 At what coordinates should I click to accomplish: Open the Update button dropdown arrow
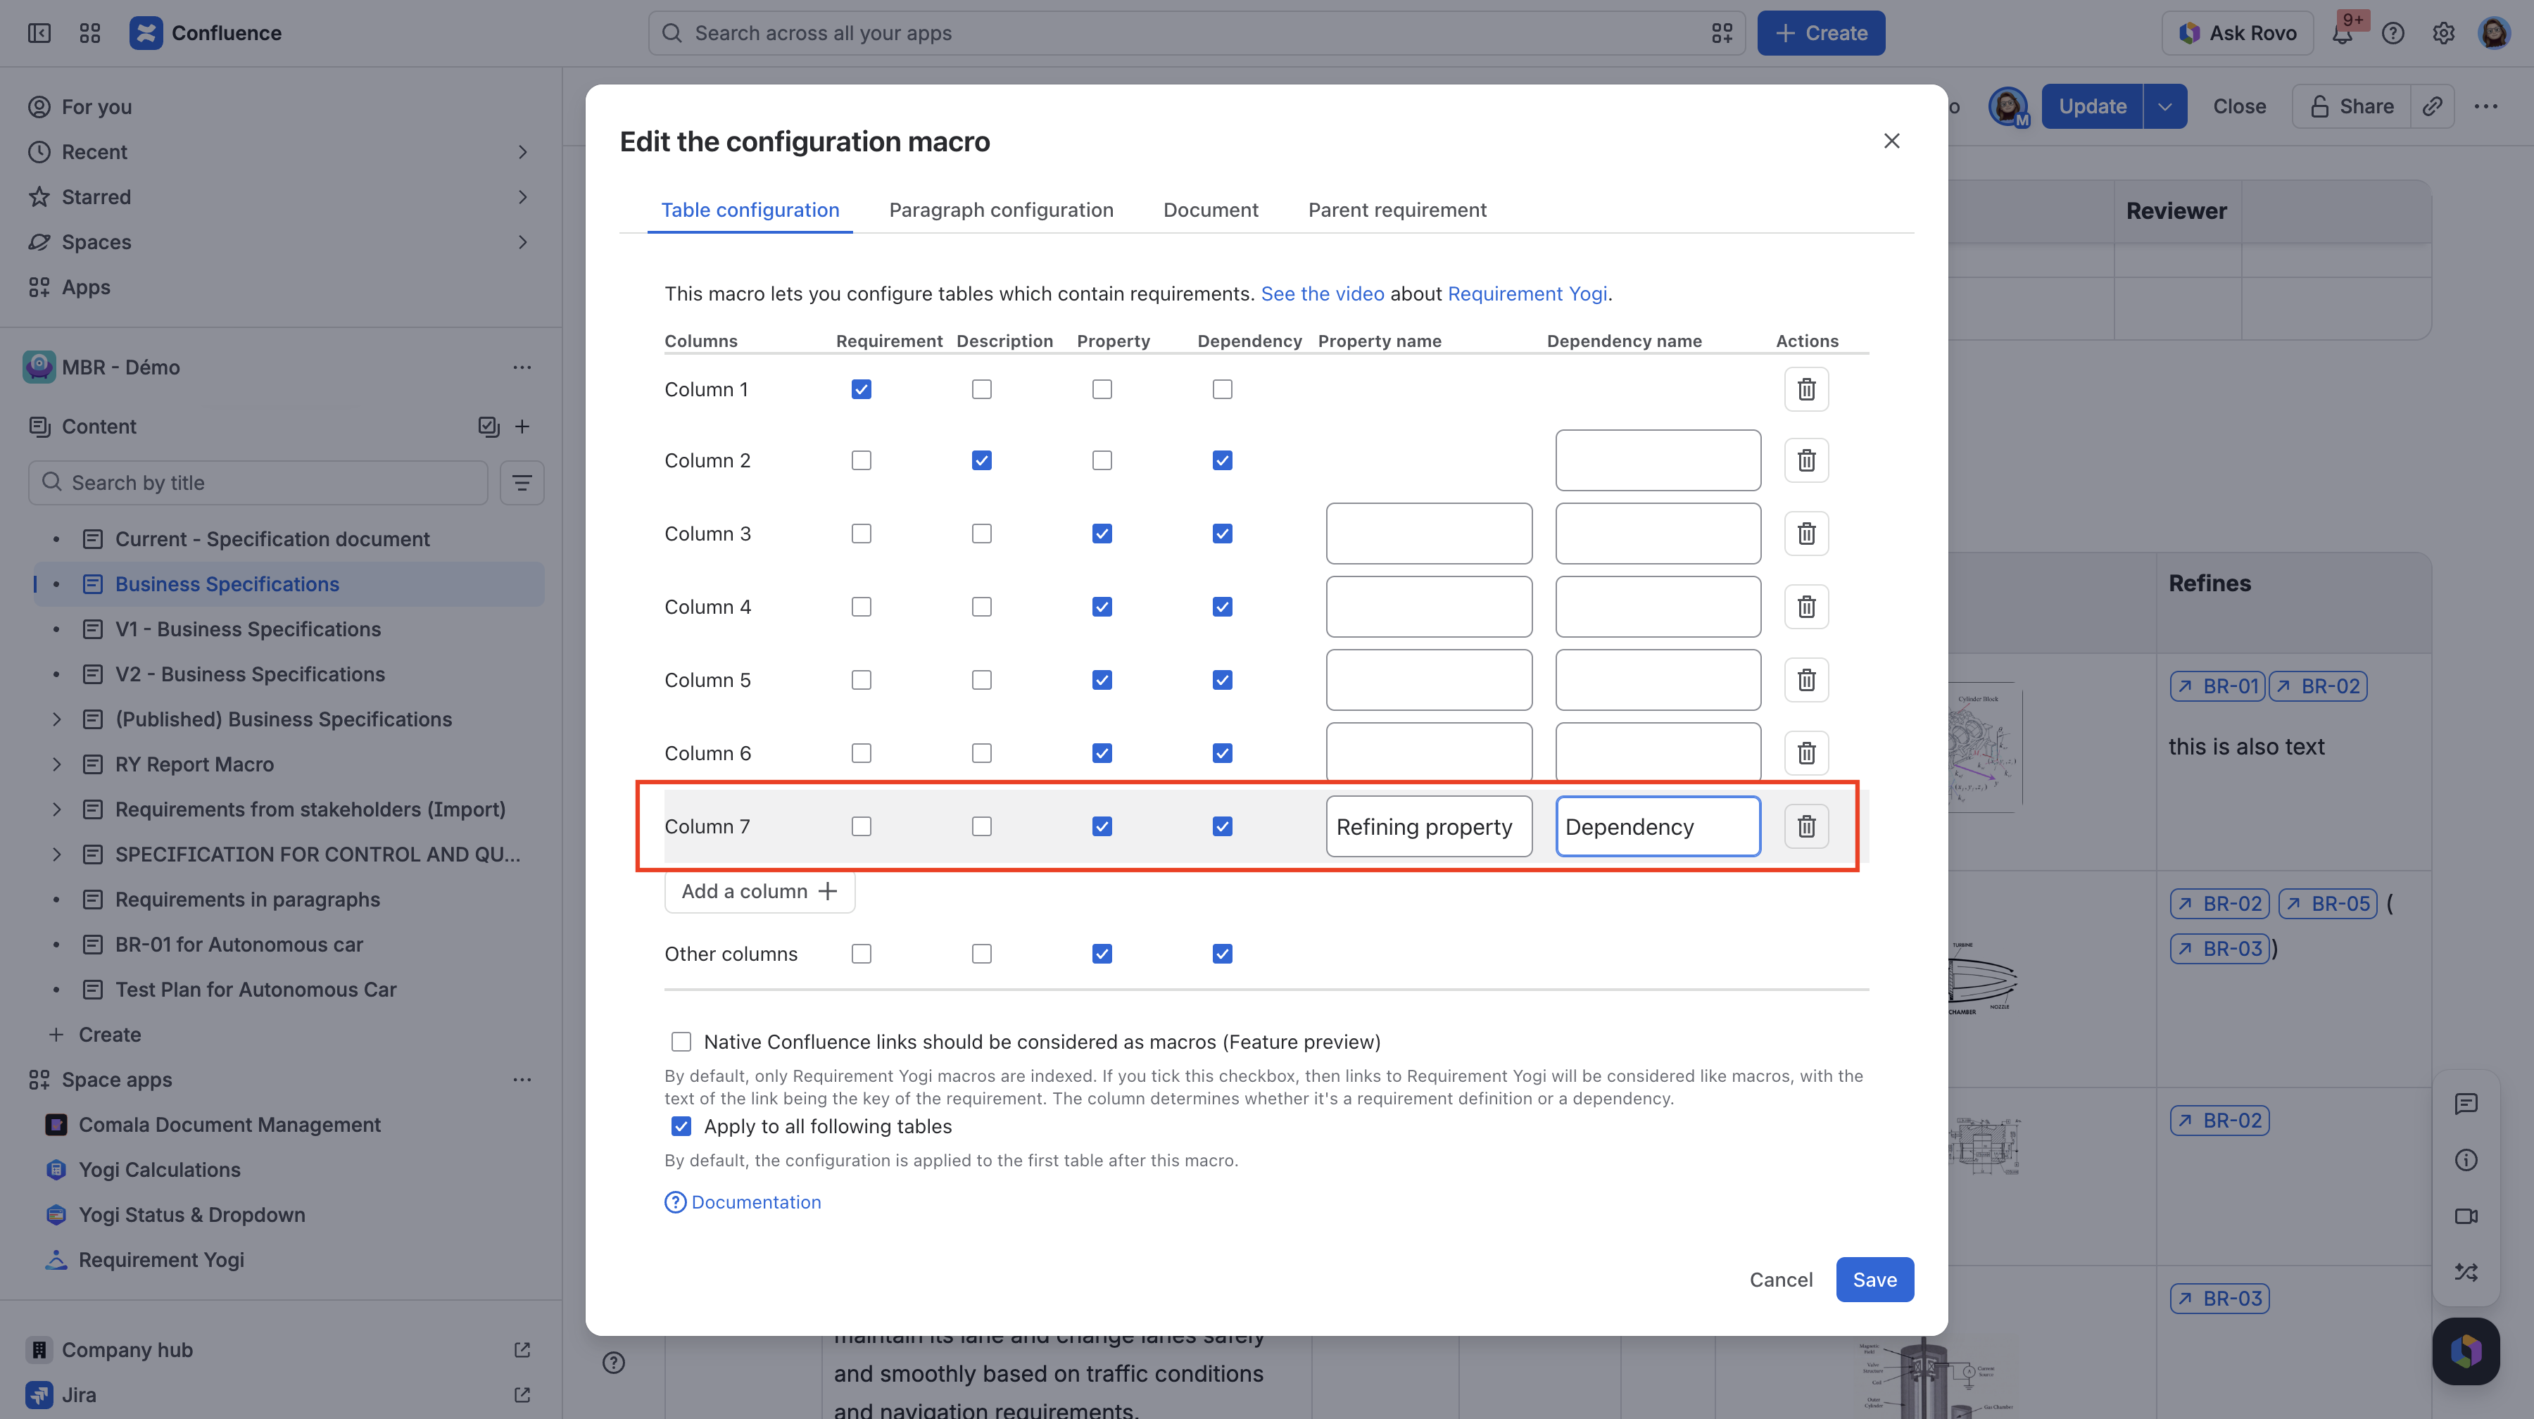coord(2165,106)
